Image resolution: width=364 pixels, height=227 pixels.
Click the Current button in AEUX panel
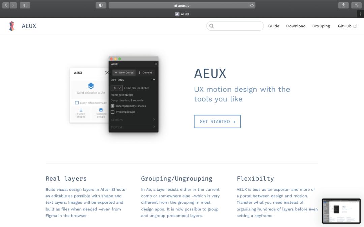pos(145,73)
